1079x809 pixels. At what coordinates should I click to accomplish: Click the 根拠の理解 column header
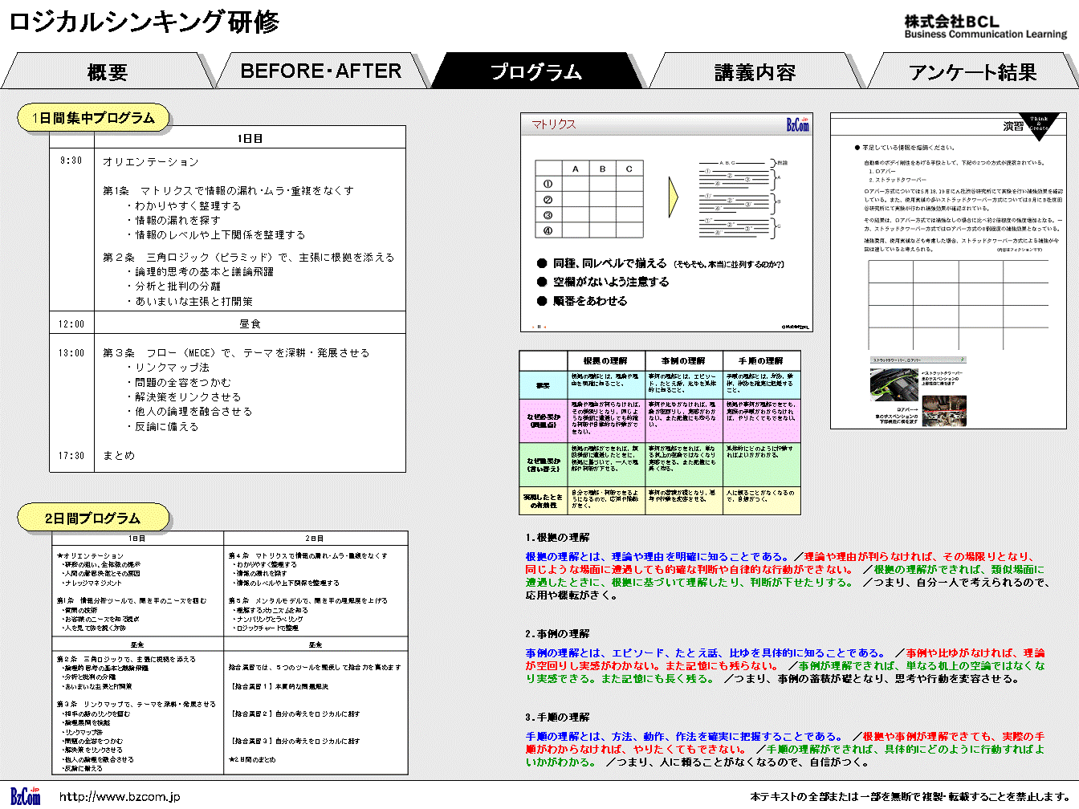(x=605, y=361)
